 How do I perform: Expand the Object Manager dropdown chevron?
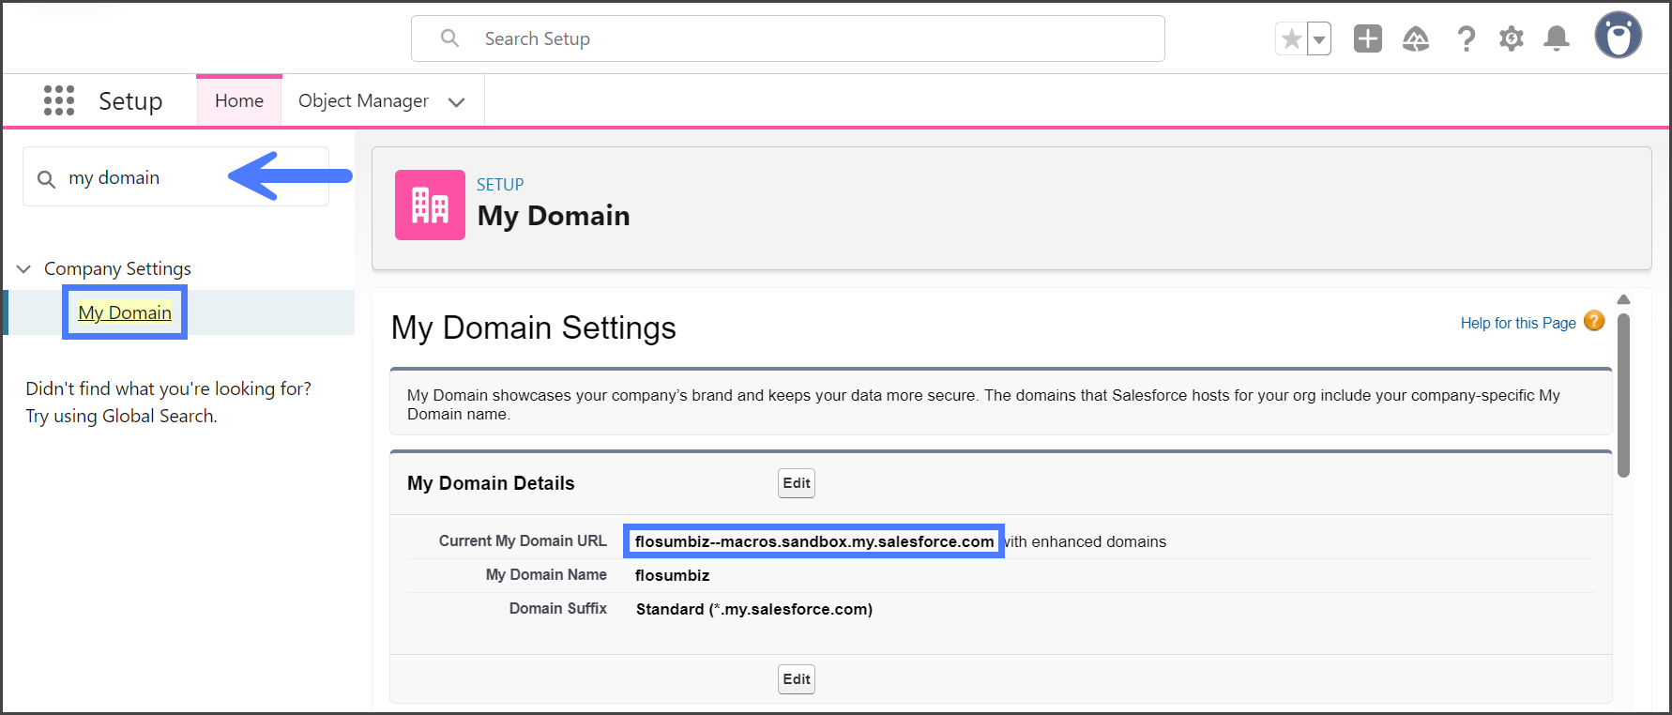point(457,102)
